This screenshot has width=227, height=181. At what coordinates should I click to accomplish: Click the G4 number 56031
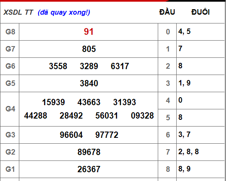coord(107,116)
